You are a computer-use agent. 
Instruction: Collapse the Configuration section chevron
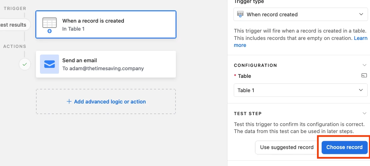click(364, 65)
